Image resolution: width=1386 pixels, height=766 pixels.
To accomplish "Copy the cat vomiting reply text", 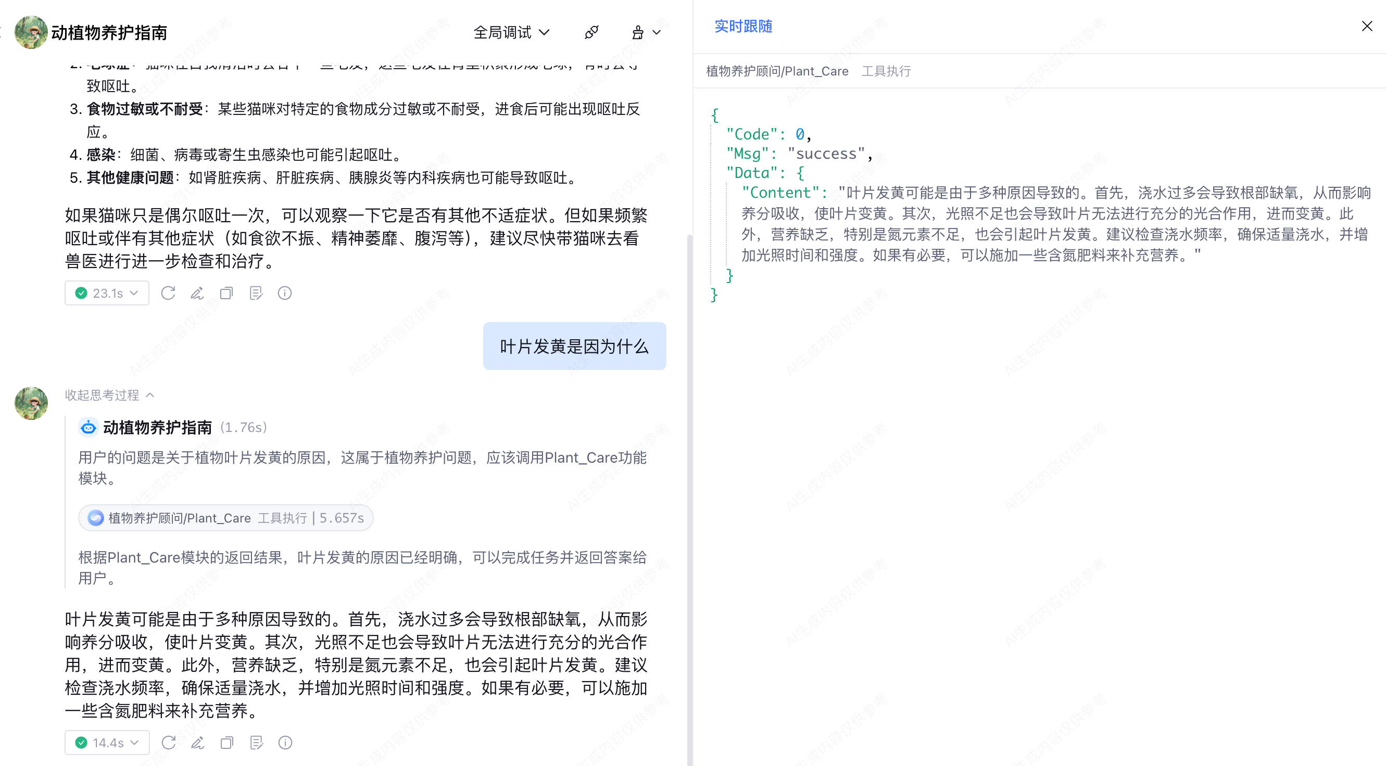I will (226, 293).
